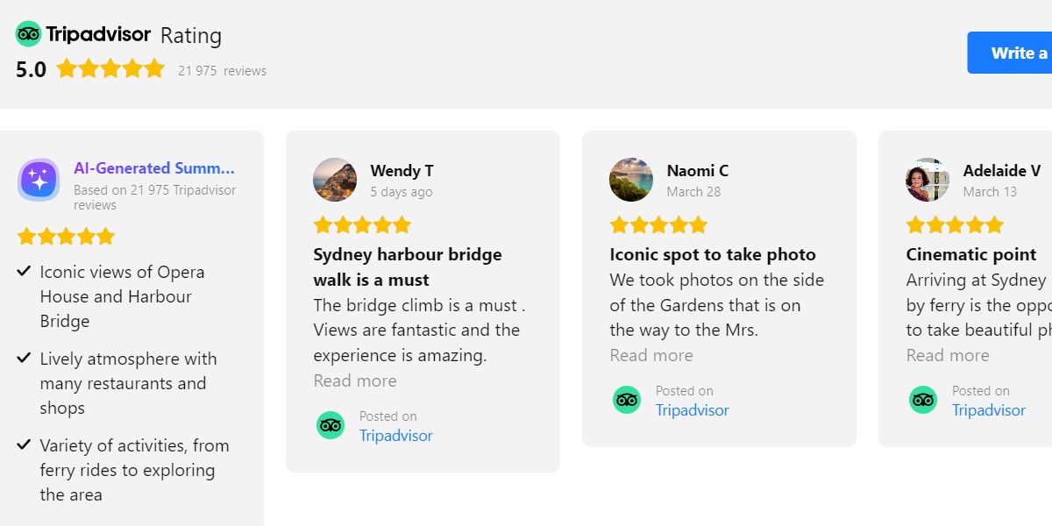
Task: Click the Tripadvisor owl logo in header
Action: (29, 35)
